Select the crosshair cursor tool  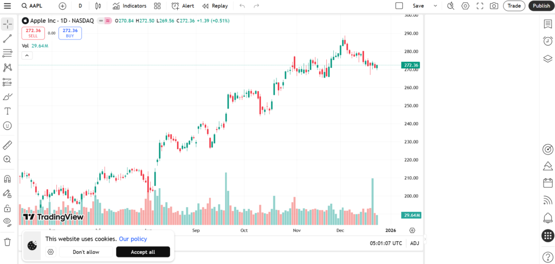[8, 24]
